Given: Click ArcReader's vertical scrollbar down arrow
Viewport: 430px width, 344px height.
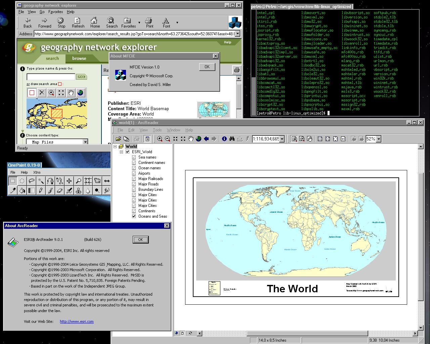Looking at the screenshot, I should 421,328.
